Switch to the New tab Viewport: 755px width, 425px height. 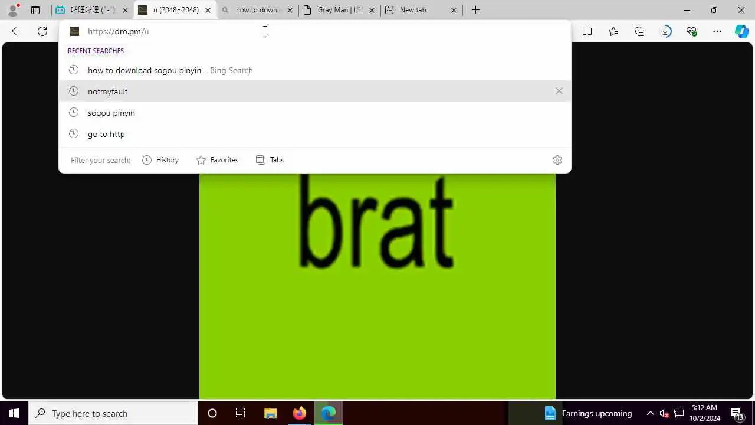pos(421,10)
